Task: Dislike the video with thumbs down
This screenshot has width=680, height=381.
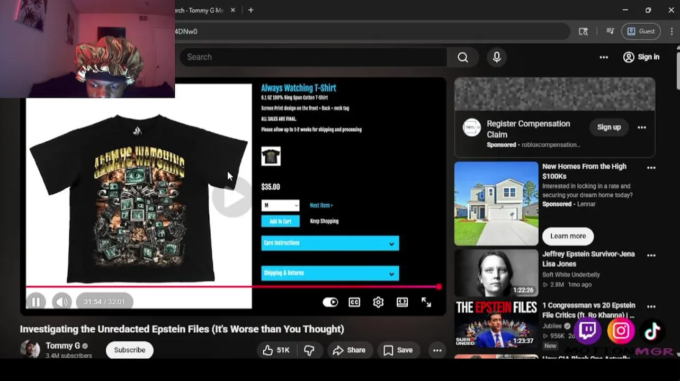Action: pos(309,350)
